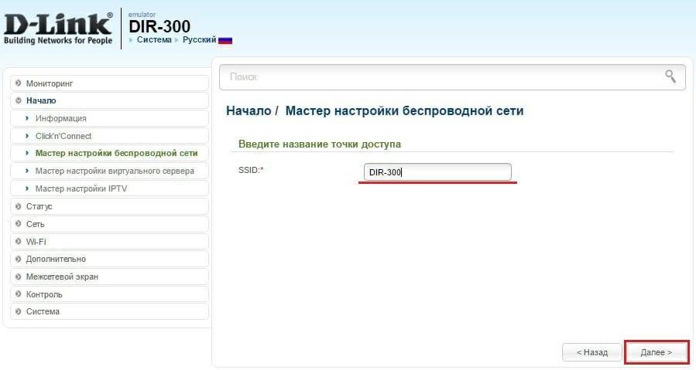The image size is (696, 370).
Task: Expand the Wi-Fi menu section
Action: click(36, 242)
